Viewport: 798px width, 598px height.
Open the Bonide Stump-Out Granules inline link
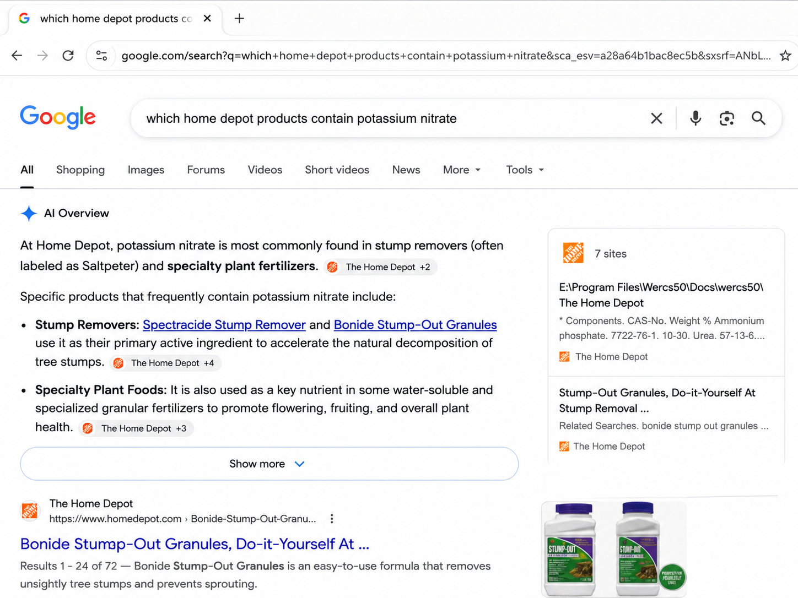pyautogui.click(x=416, y=325)
